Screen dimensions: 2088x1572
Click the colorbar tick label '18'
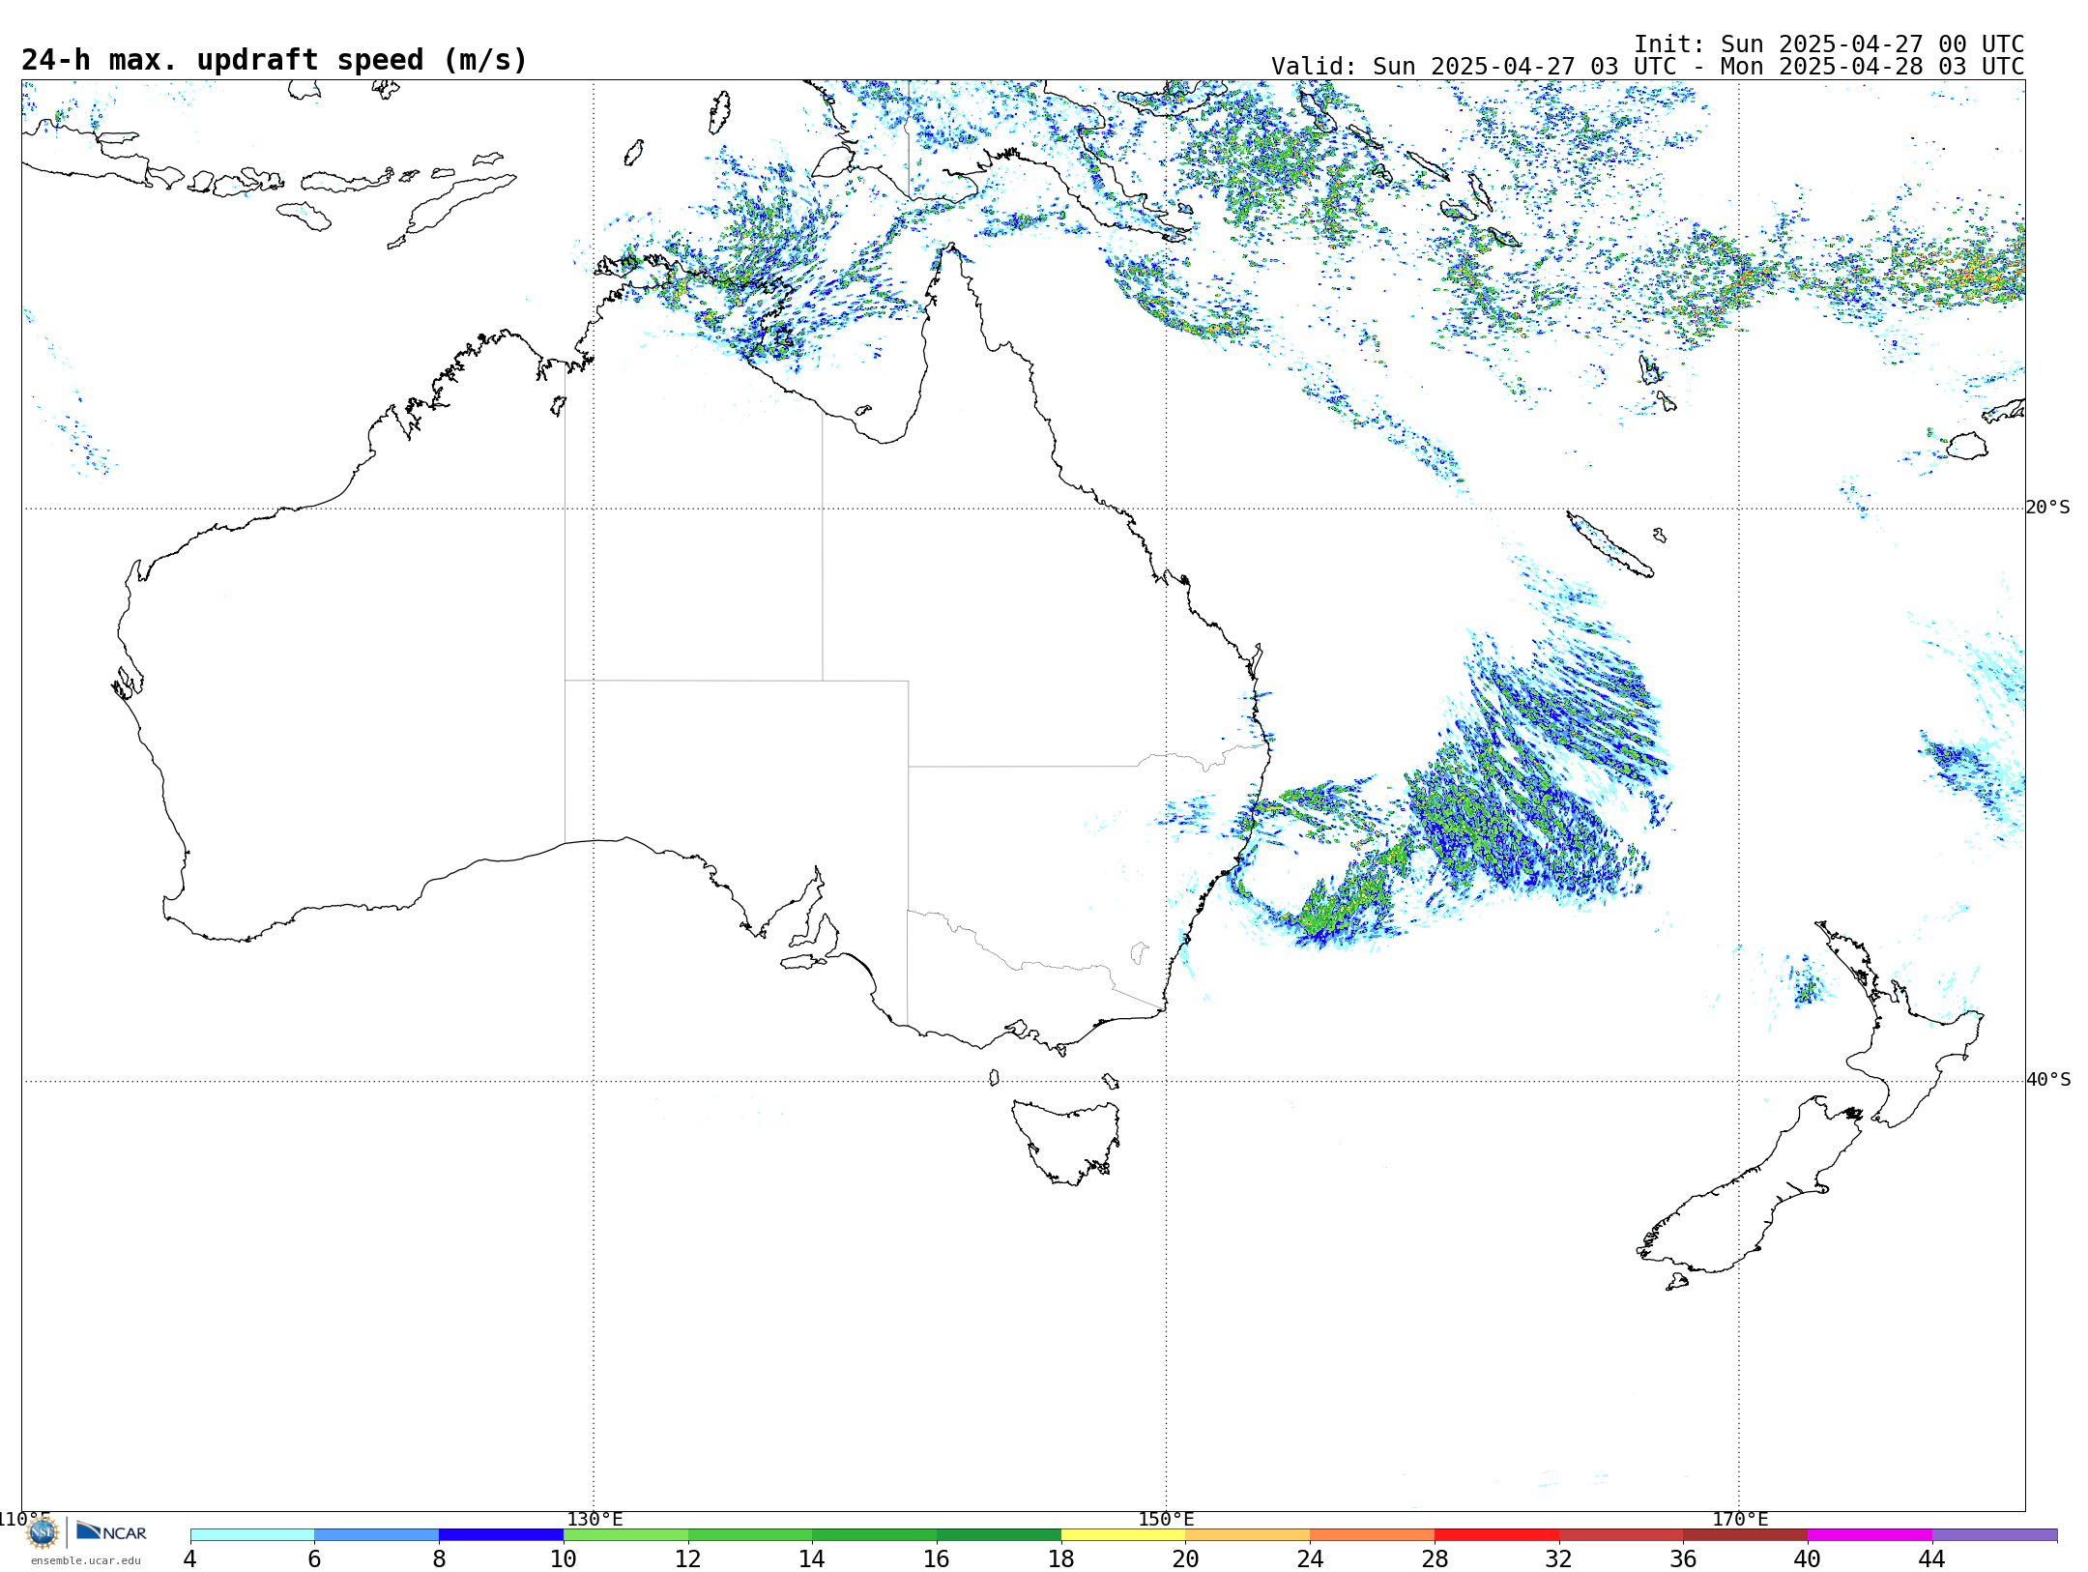pos(1061,1559)
